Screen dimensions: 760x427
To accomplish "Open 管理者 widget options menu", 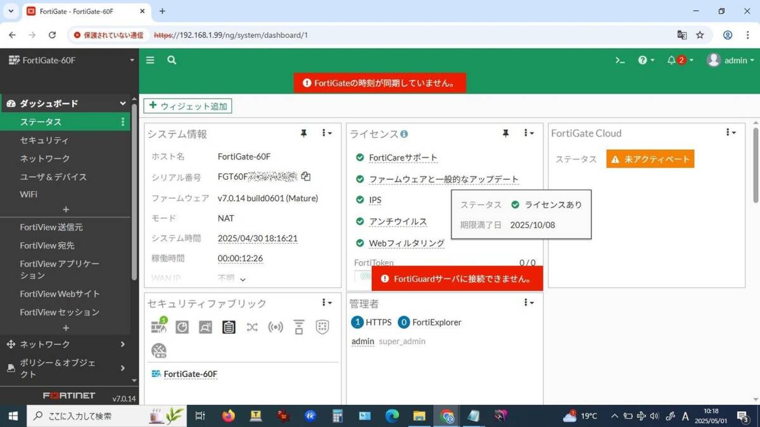I will [528, 303].
